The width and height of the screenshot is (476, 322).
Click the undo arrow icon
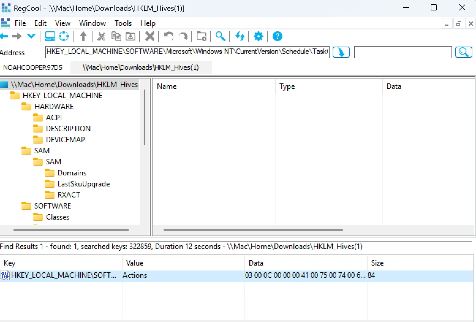tap(168, 36)
